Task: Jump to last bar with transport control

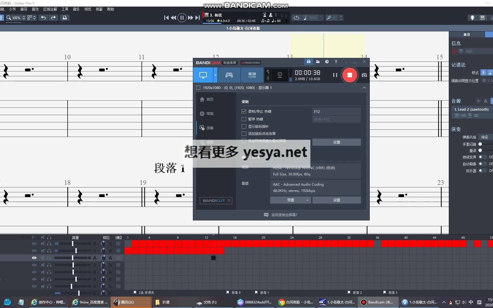Action: 197,18
